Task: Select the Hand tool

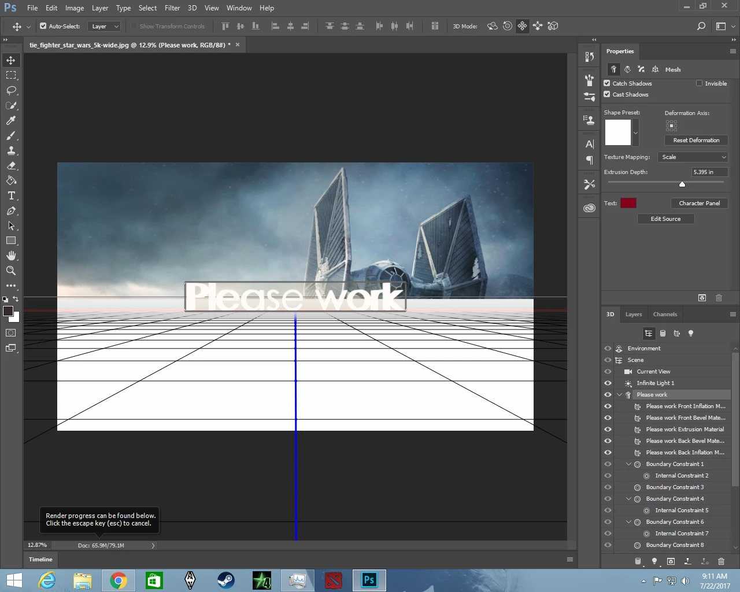Action: coord(11,256)
